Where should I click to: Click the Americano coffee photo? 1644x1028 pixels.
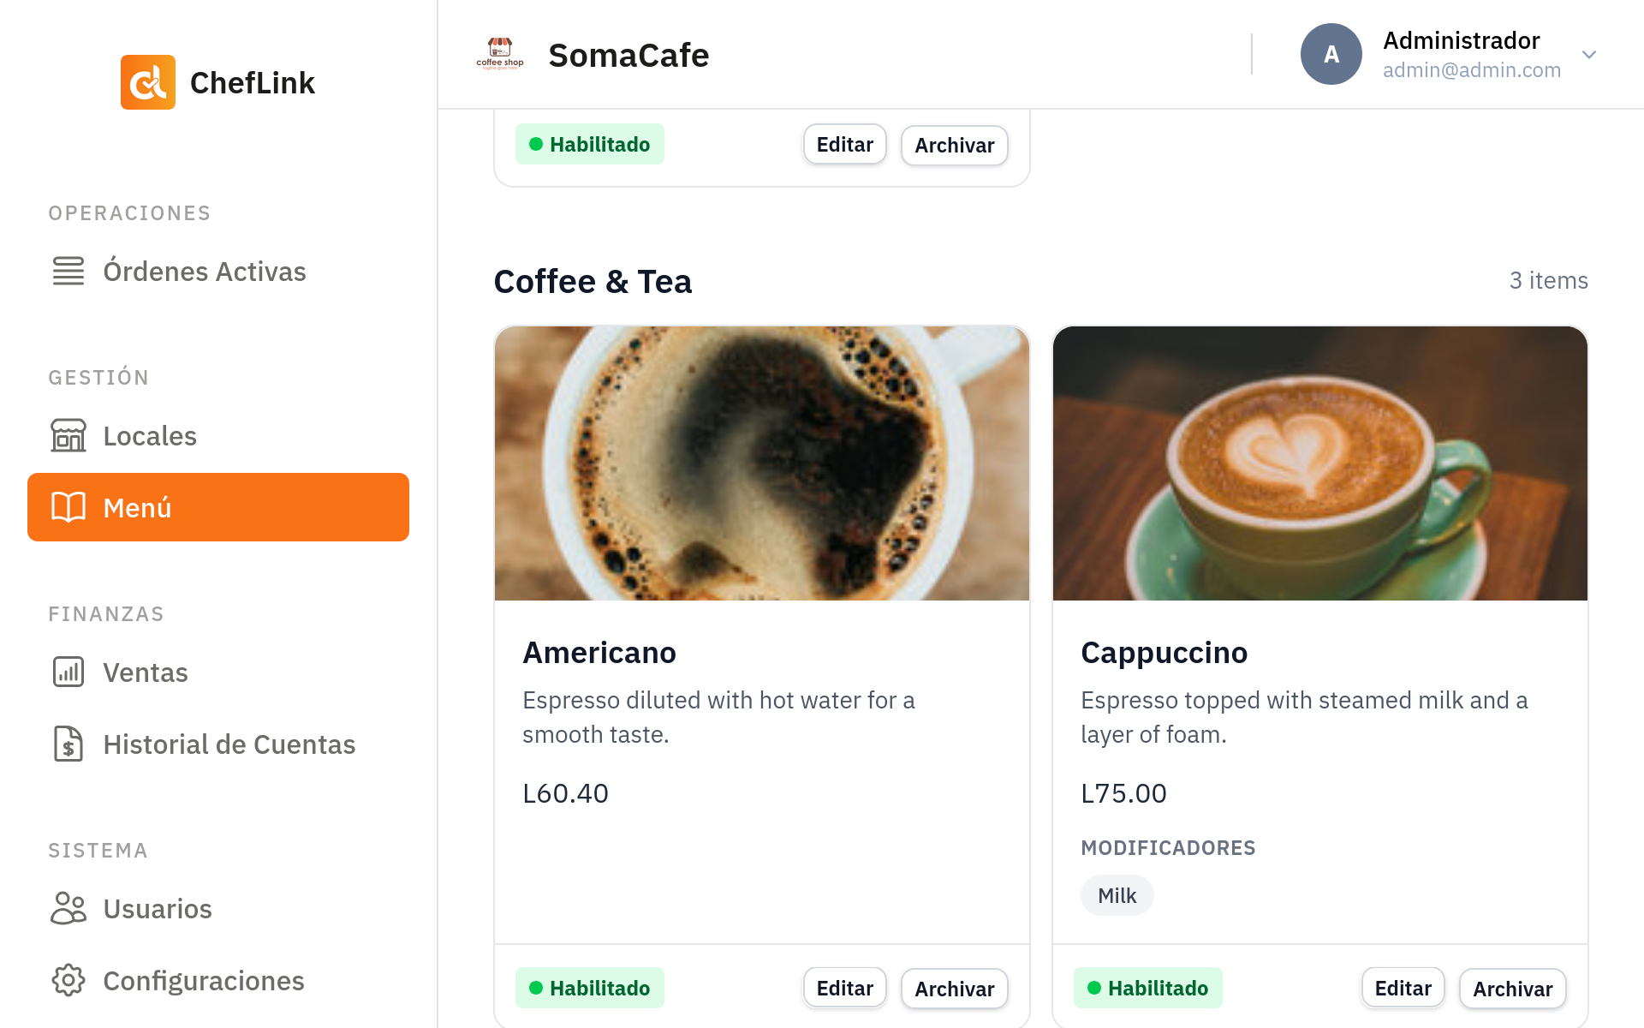[x=761, y=463]
